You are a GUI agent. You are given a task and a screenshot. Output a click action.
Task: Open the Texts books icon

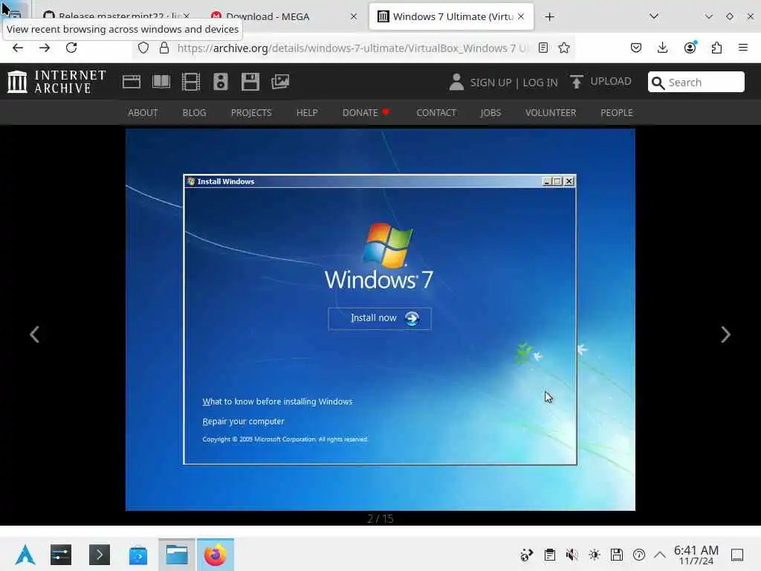pyautogui.click(x=161, y=82)
